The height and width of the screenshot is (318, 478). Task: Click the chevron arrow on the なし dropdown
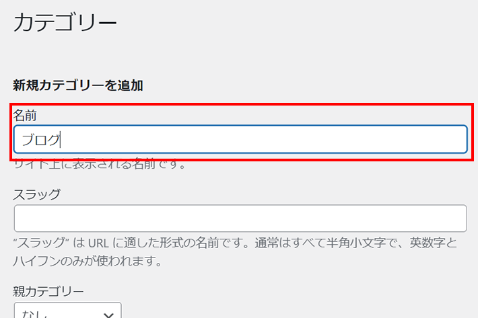pyautogui.click(x=108, y=315)
